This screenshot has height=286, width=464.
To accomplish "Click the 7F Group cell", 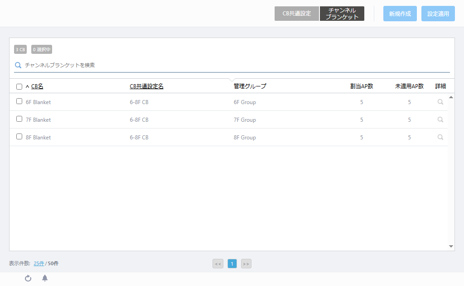I will point(245,120).
